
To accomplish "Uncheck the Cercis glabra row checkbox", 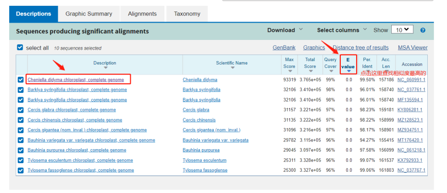I will (21, 110).
